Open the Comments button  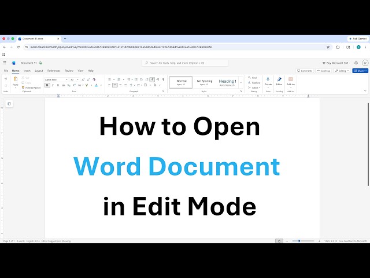[305, 71]
